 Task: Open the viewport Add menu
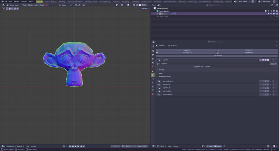(36, 5)
